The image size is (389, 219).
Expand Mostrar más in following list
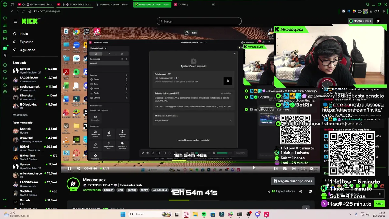pos(20,115)
